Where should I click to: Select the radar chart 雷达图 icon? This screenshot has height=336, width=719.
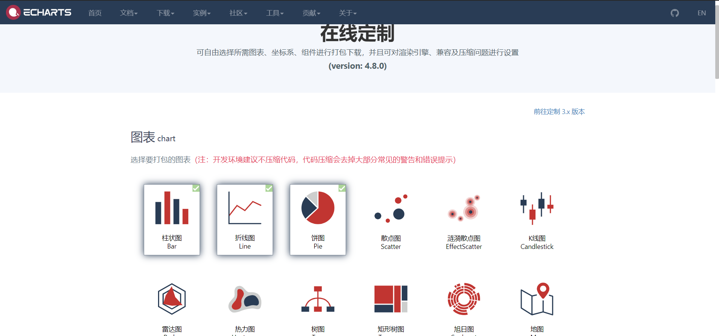coord(172,299)
